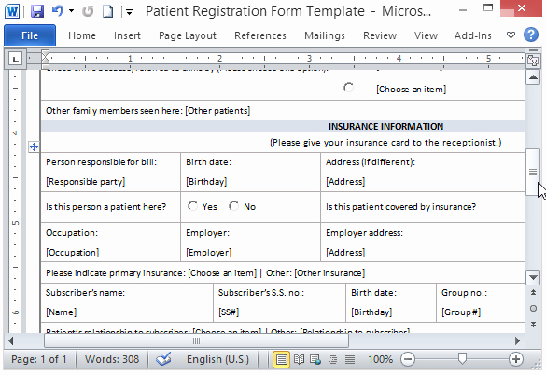Open Microsoft Word Help question mark

click(531, 35)
